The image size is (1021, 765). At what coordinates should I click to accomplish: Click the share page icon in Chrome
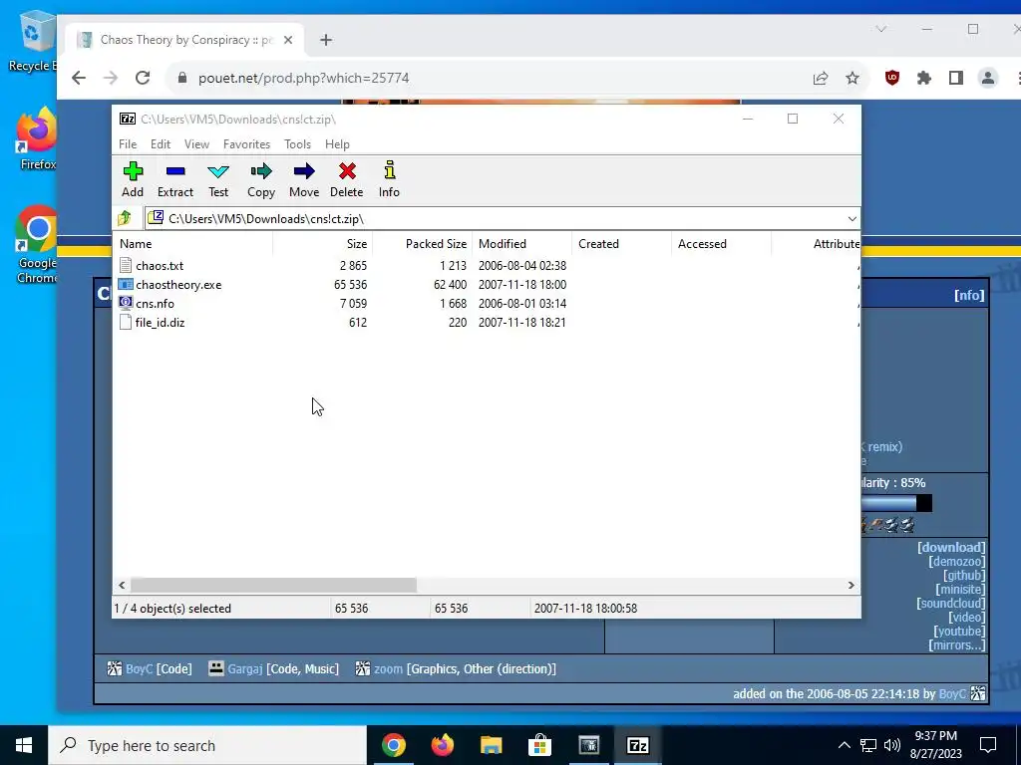point(821,78)
